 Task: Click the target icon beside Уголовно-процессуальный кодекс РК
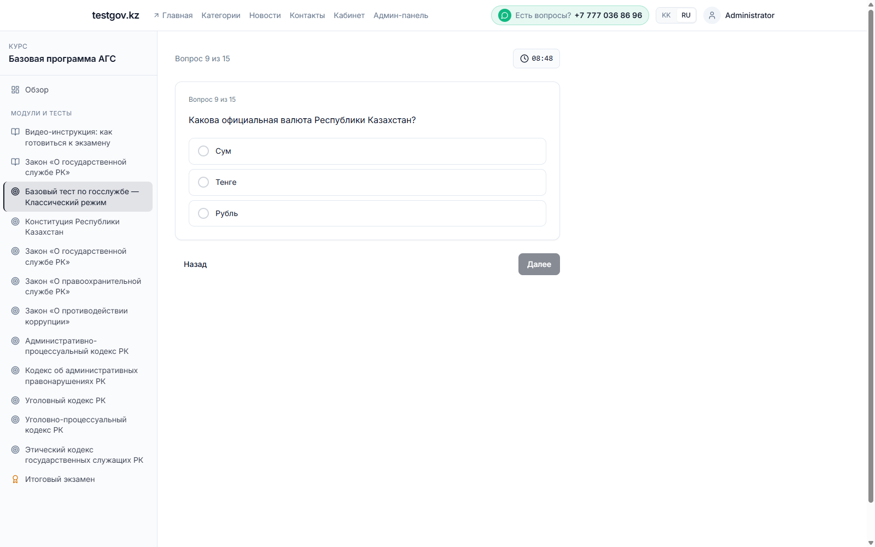pos(15,420)
